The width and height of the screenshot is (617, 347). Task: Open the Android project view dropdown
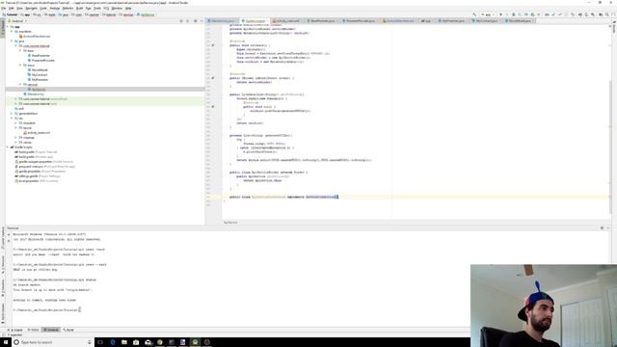pyautogui.click(x=17, y=21)
